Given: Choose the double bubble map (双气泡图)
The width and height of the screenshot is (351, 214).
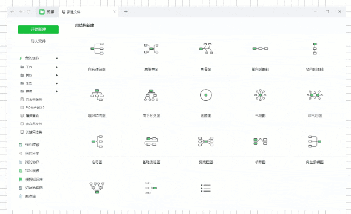Looking at the screenshot, I should [315, 95].
